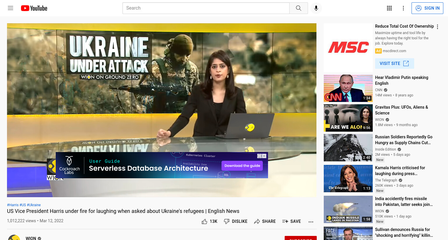Open MSC ad options menu
448x240 pixels.
(x=437, y=27)
